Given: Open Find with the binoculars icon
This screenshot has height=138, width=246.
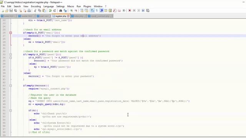Looking at the screenshot, I should [61, 11].
